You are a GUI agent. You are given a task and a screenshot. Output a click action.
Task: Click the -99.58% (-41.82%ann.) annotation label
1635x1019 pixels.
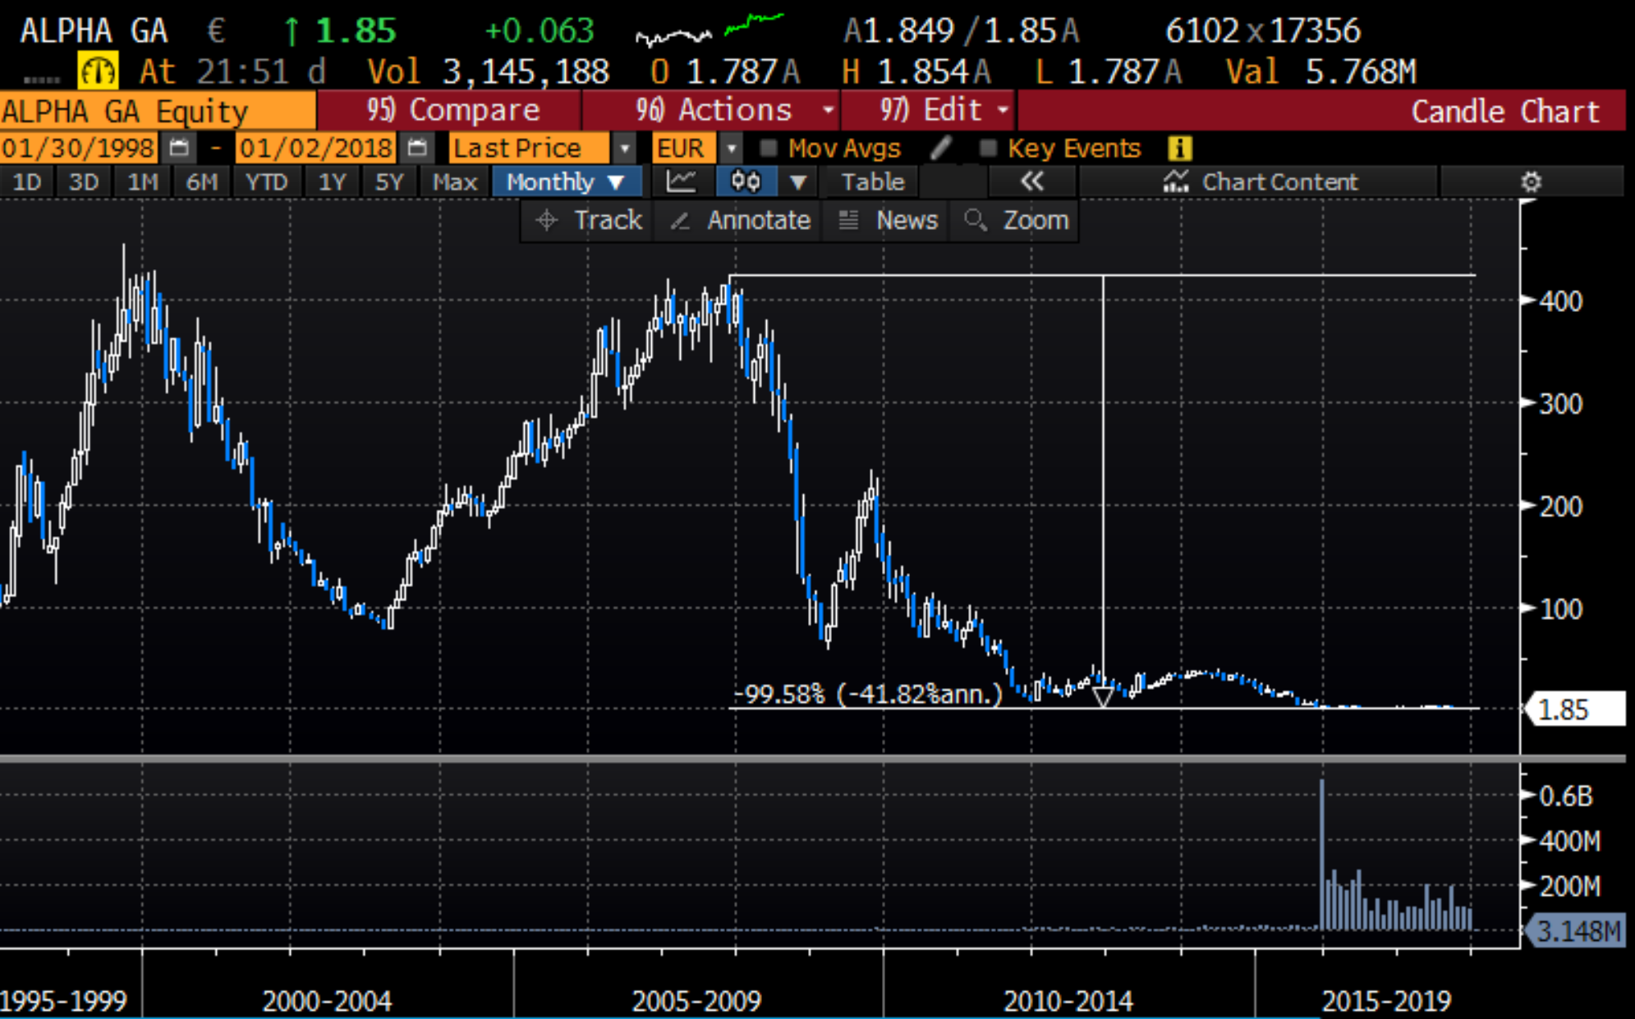(x=867, y=694)
